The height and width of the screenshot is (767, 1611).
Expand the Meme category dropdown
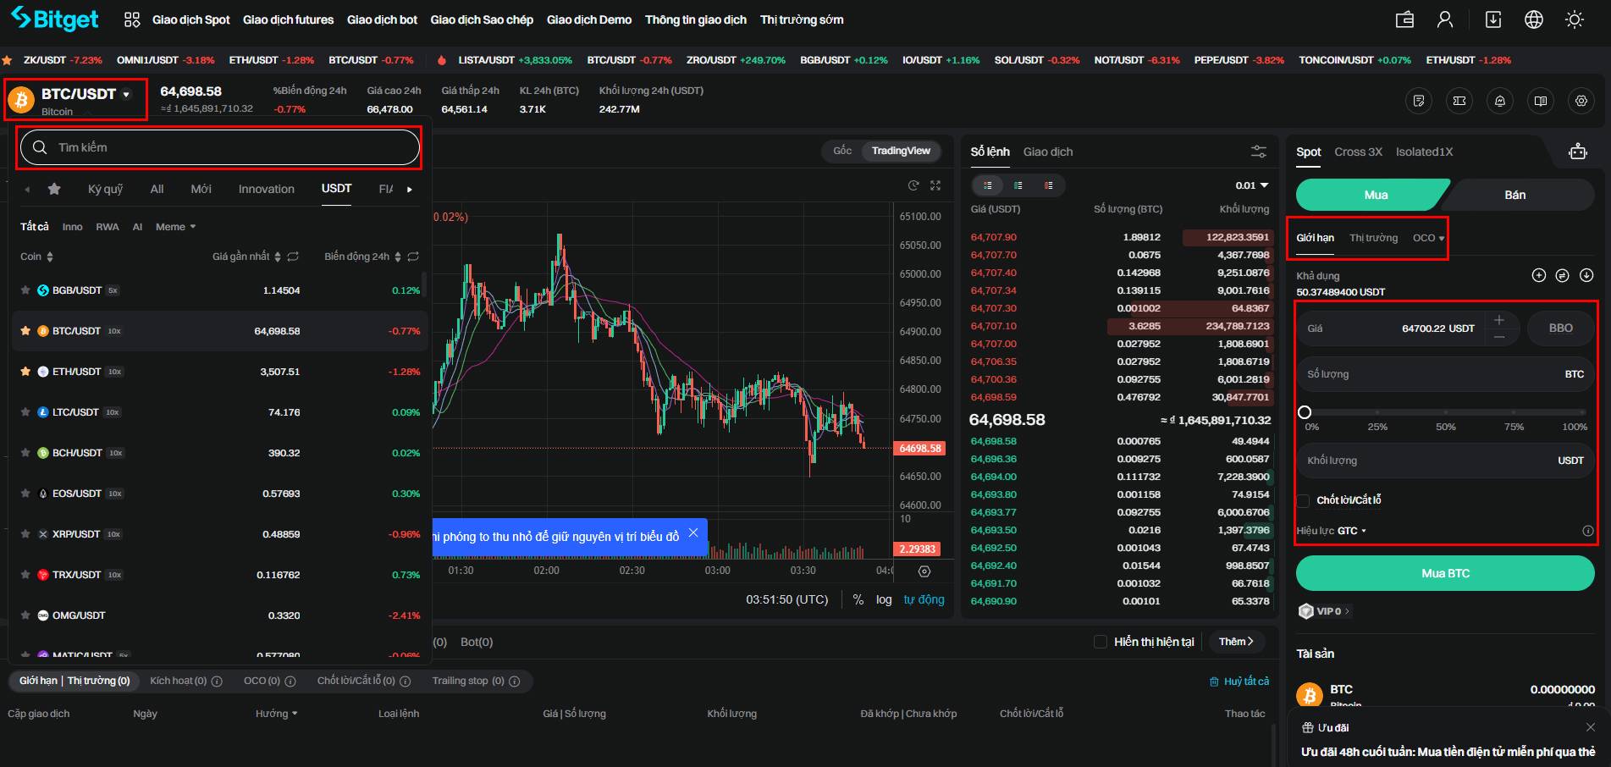click(175, 227)
